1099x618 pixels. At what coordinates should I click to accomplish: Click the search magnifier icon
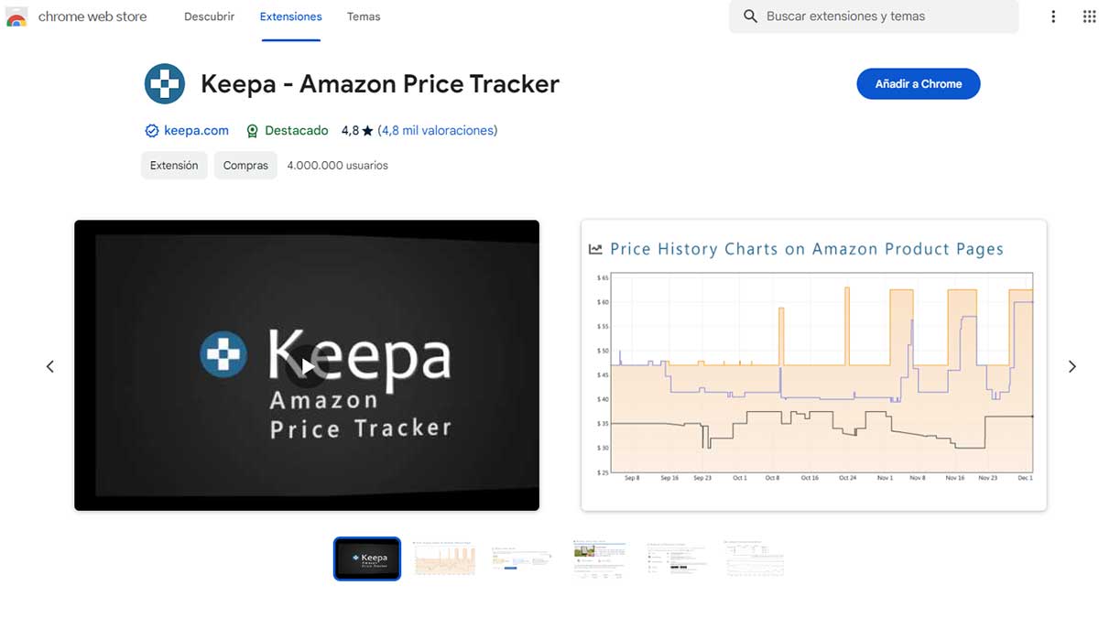point(750,16)
